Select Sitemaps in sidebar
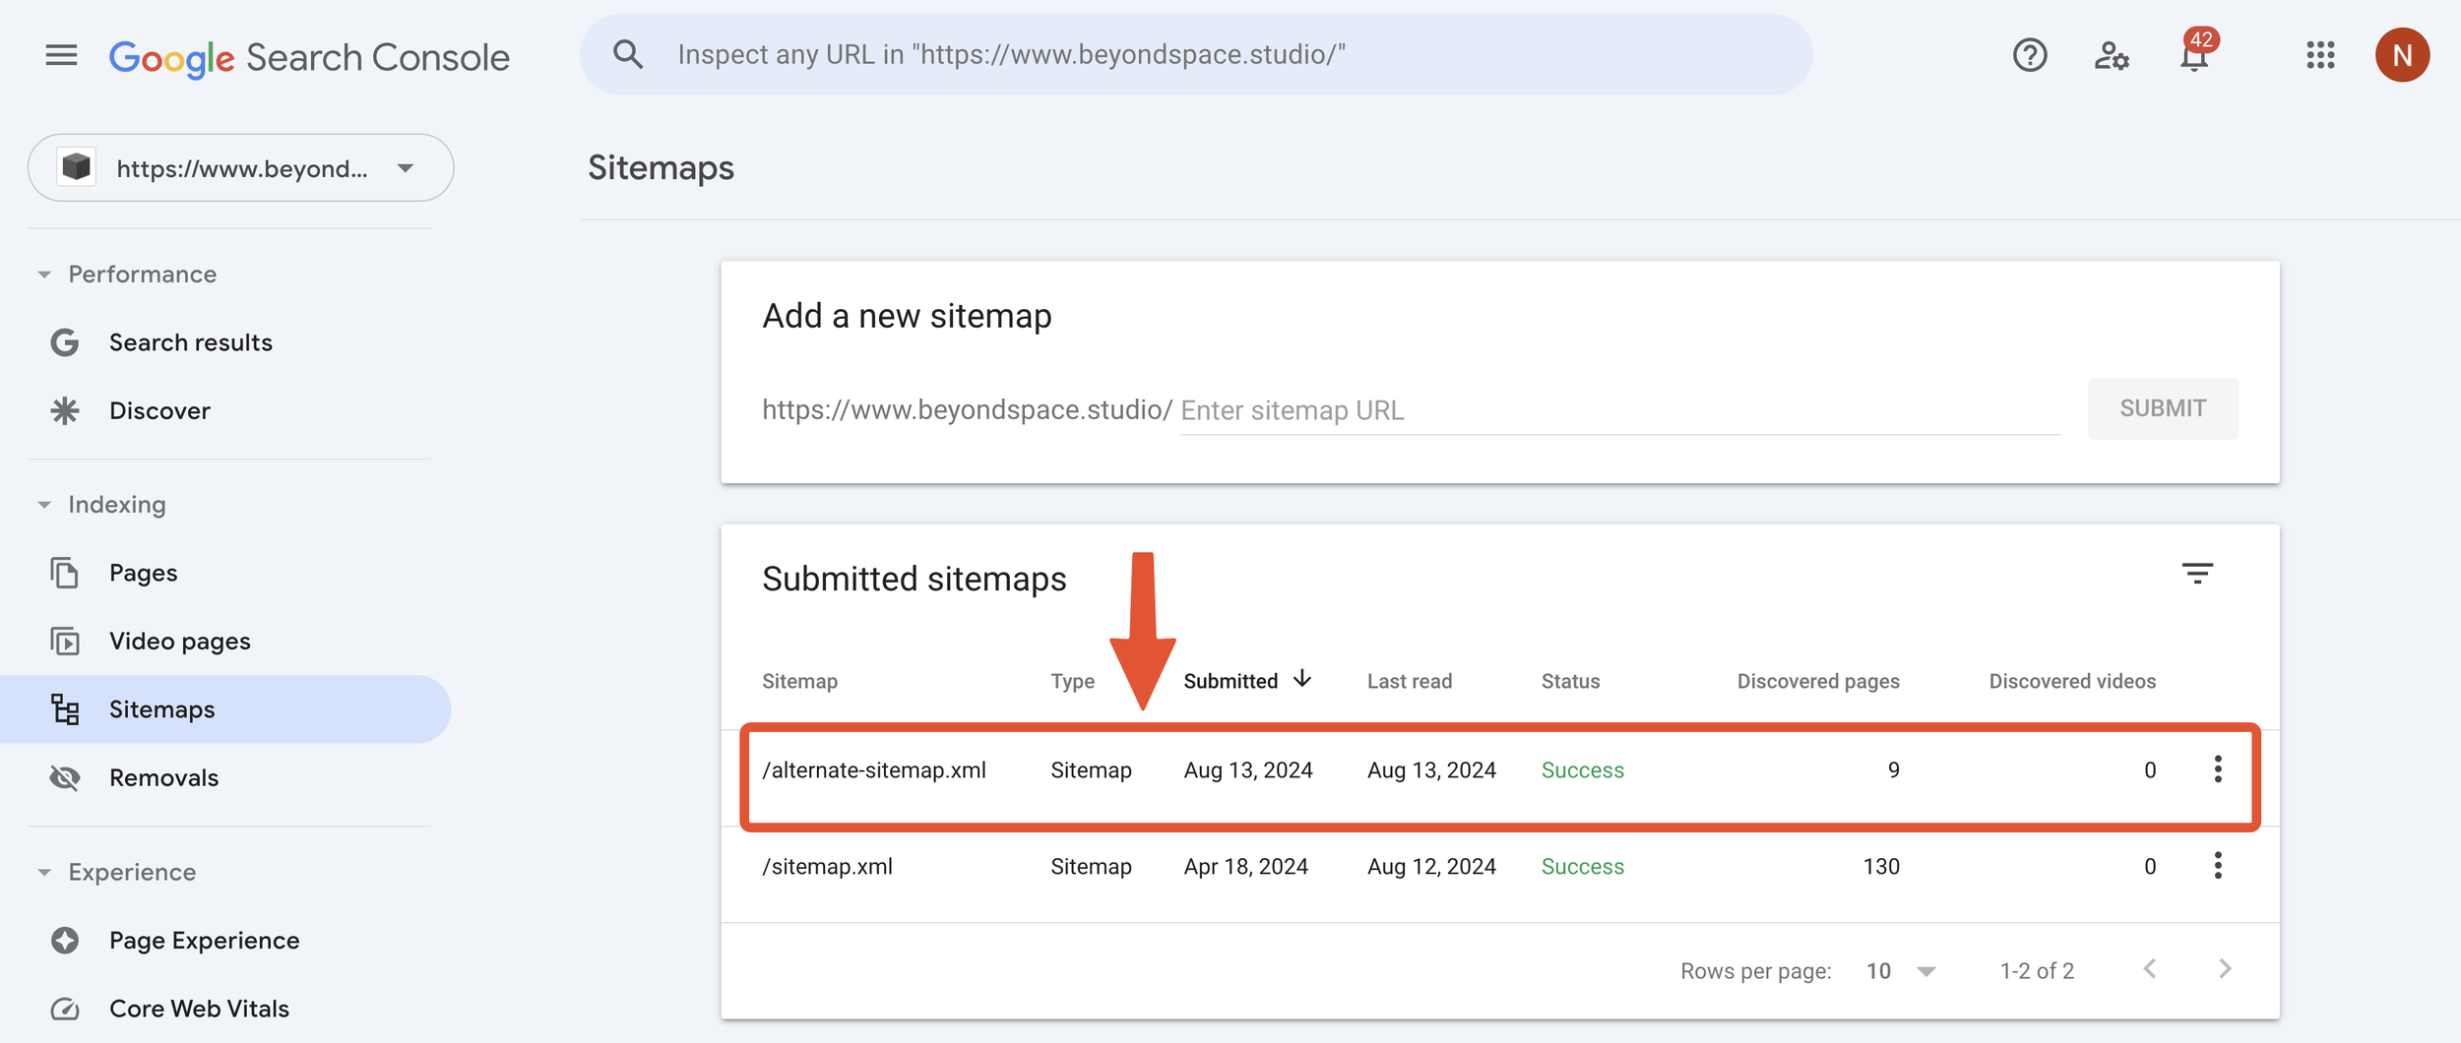This screenshot has height=1043, width=2461. [x=225, y=709]
